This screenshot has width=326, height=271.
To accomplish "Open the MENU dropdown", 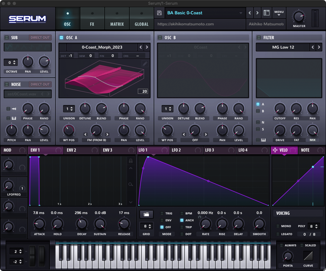I will click(279, 13).
